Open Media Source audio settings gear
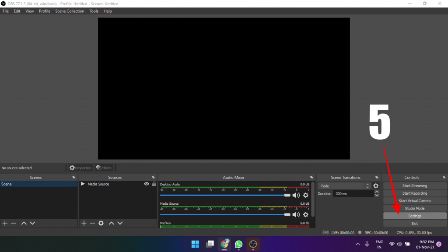The width and height of the screenshot is (448, 252). tap(306, 214)
